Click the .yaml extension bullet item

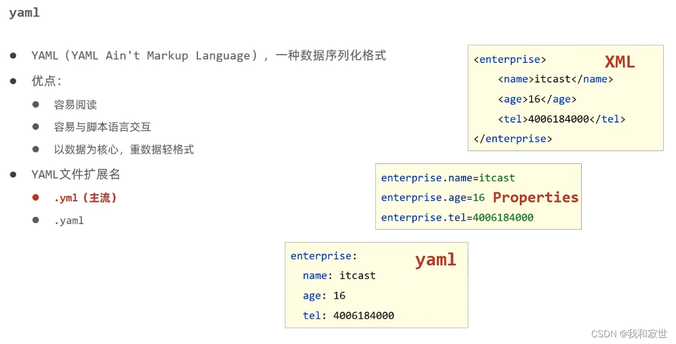[69, 221]
